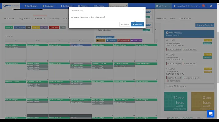Click the Pending badge on 6/3/2020 request
The image size is (219, 122).
tap(208, 72)
